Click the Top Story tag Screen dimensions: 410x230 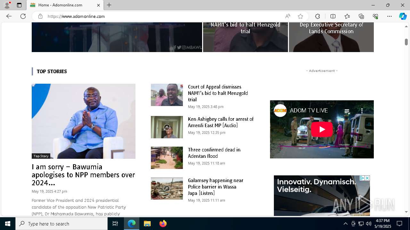coord(41,156)
